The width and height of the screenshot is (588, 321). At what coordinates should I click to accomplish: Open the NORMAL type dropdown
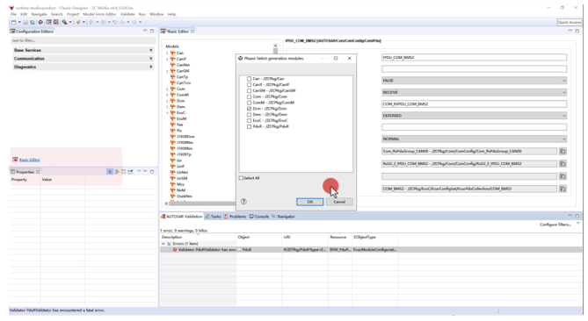point(474,139)
